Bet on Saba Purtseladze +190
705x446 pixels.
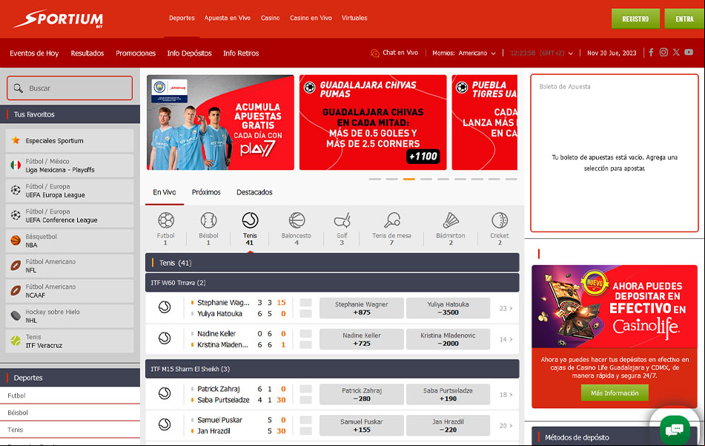(448, 395)
